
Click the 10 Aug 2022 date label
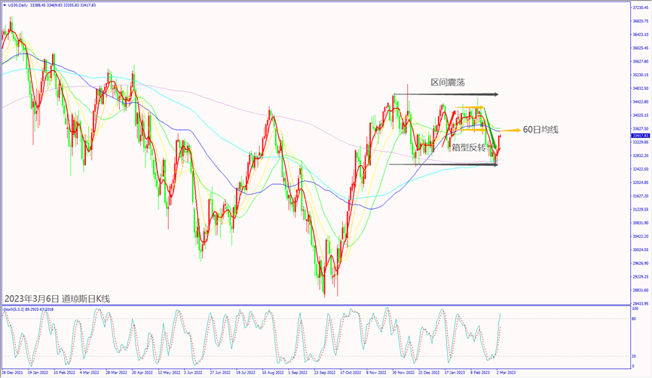[273, 373]
